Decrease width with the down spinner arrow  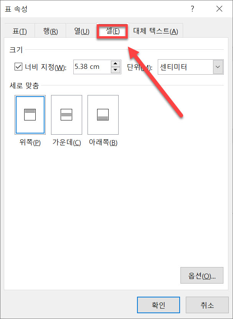(x=116, y=70)
